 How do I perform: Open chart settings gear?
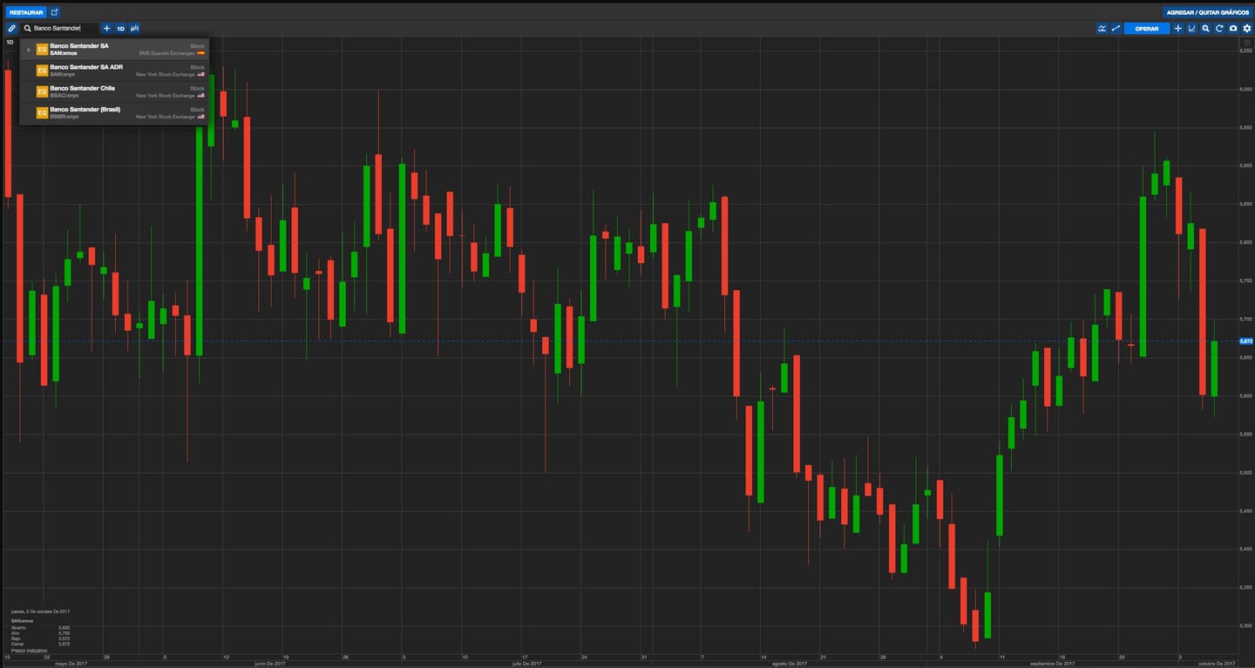1246,29
